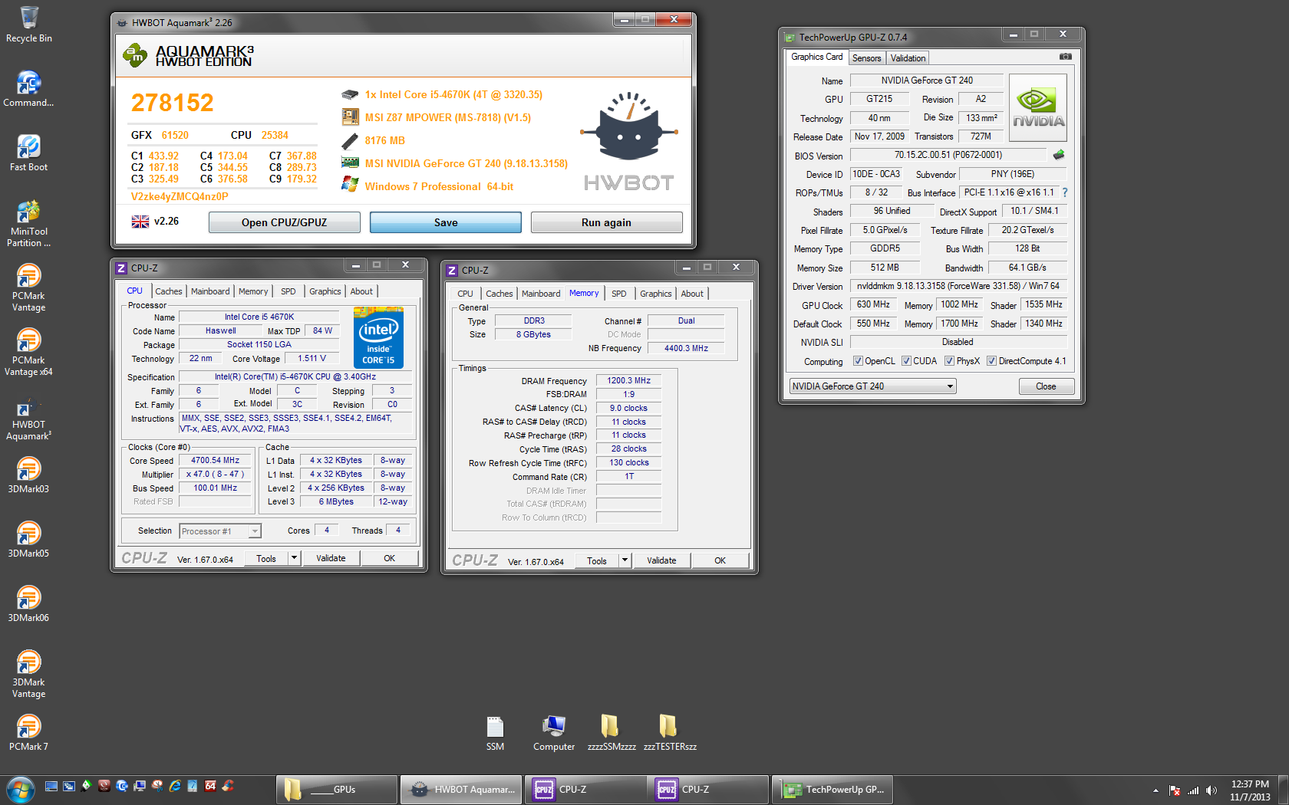Open SPD tab in right CPU-Z window
Screen dimensions: 1289x805
point(618,294)
